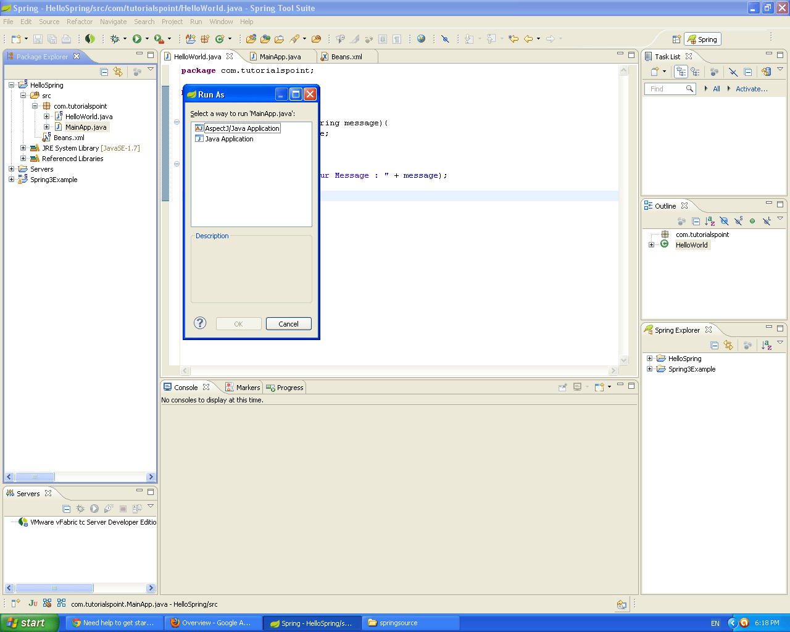The width and height of the screenshot is (790, 632).
Task: Switch to the Markers tab
Action: [243, 388]
